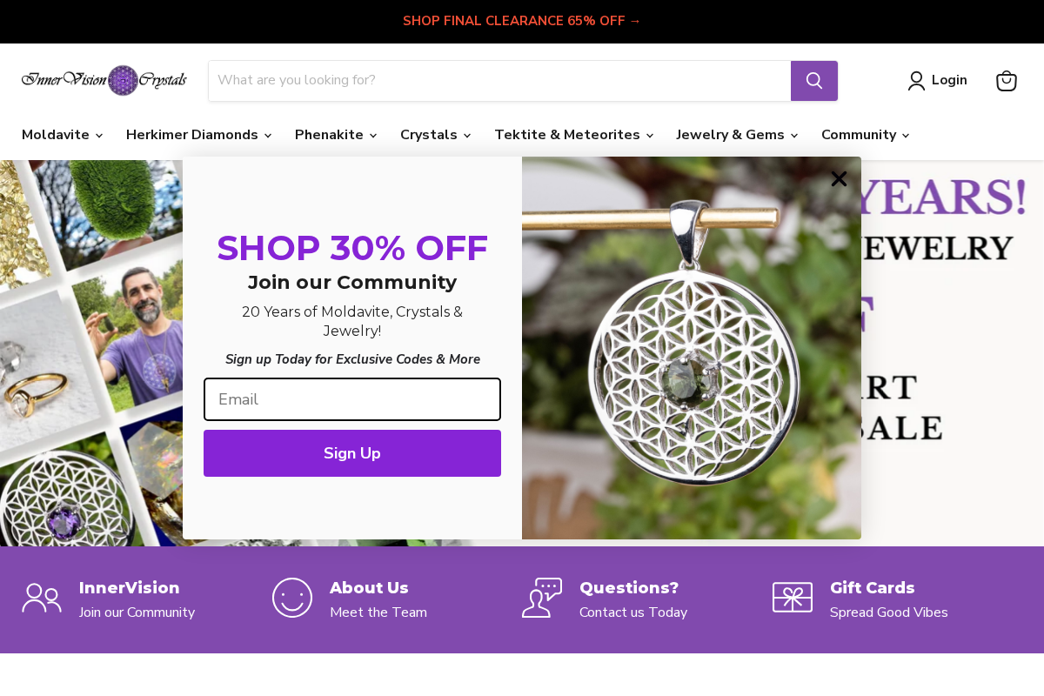This screenshot has height=696, width=1044.
Task: Click the smiley face About Us icon
Action: click(x=292, y=598)
